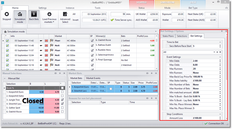Open the markets panel dropdown arrow
The image size is (232, 129).
point(156,31)
